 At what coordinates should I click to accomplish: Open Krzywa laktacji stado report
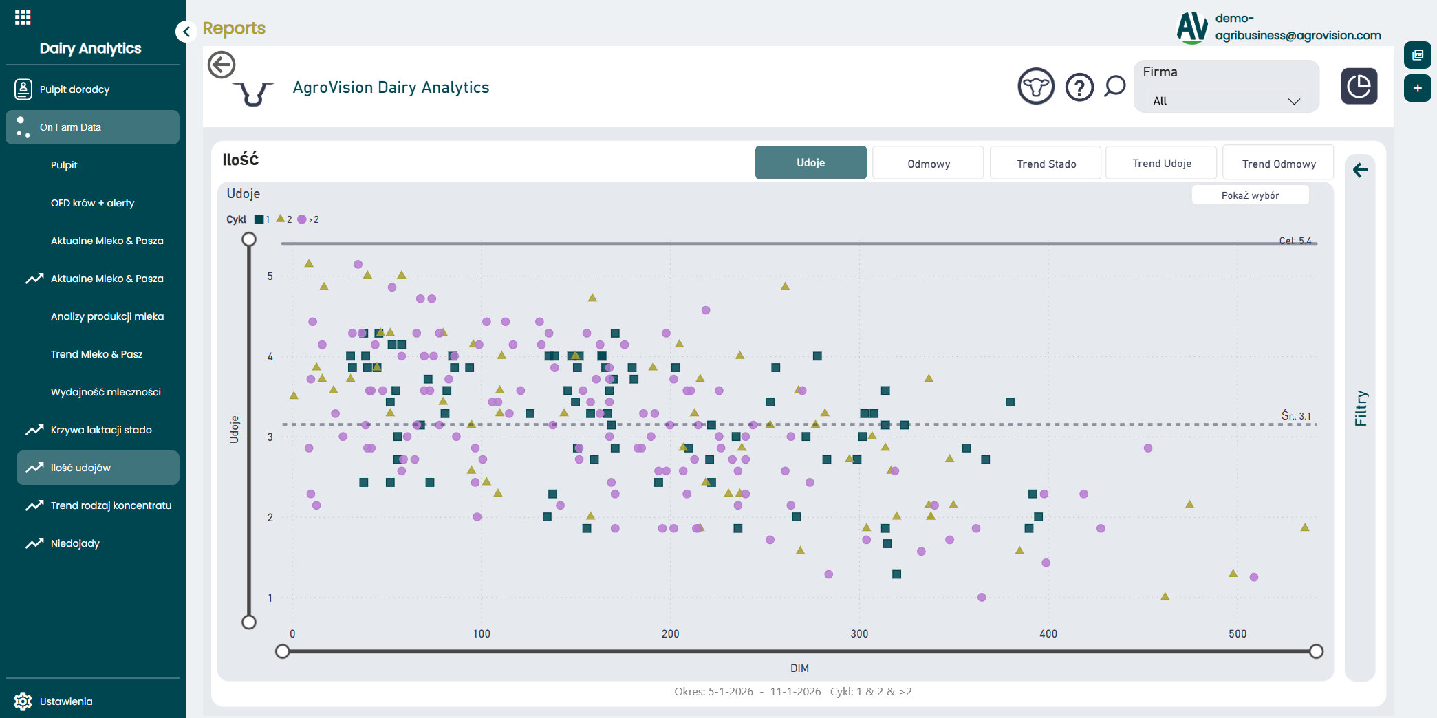(x=100, y=430)
